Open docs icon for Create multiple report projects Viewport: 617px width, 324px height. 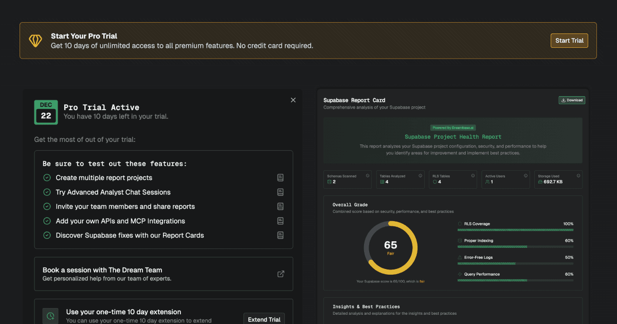280,177
